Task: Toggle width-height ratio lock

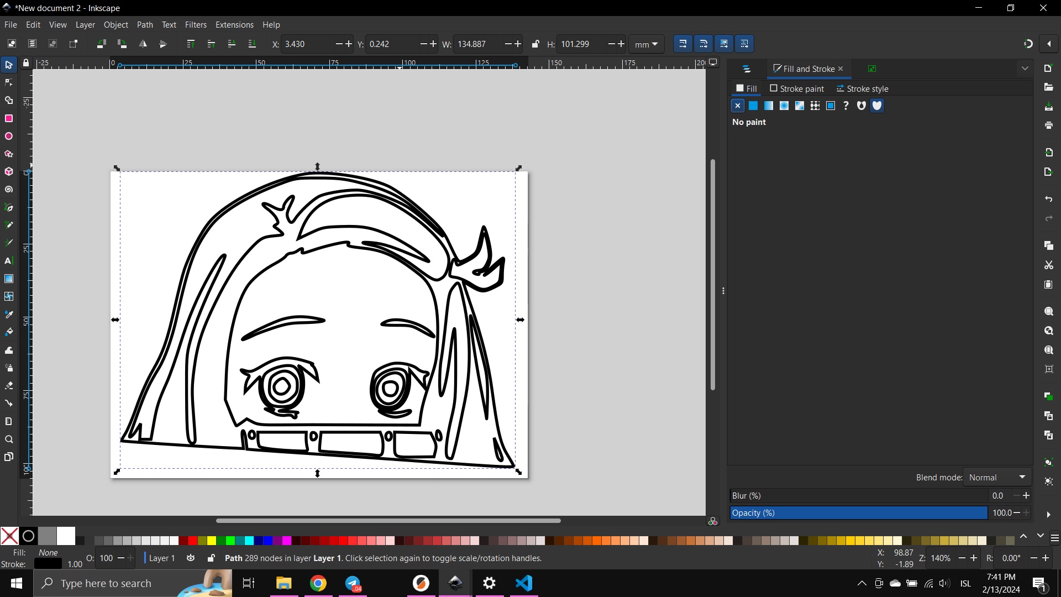Action: (535, 44)
